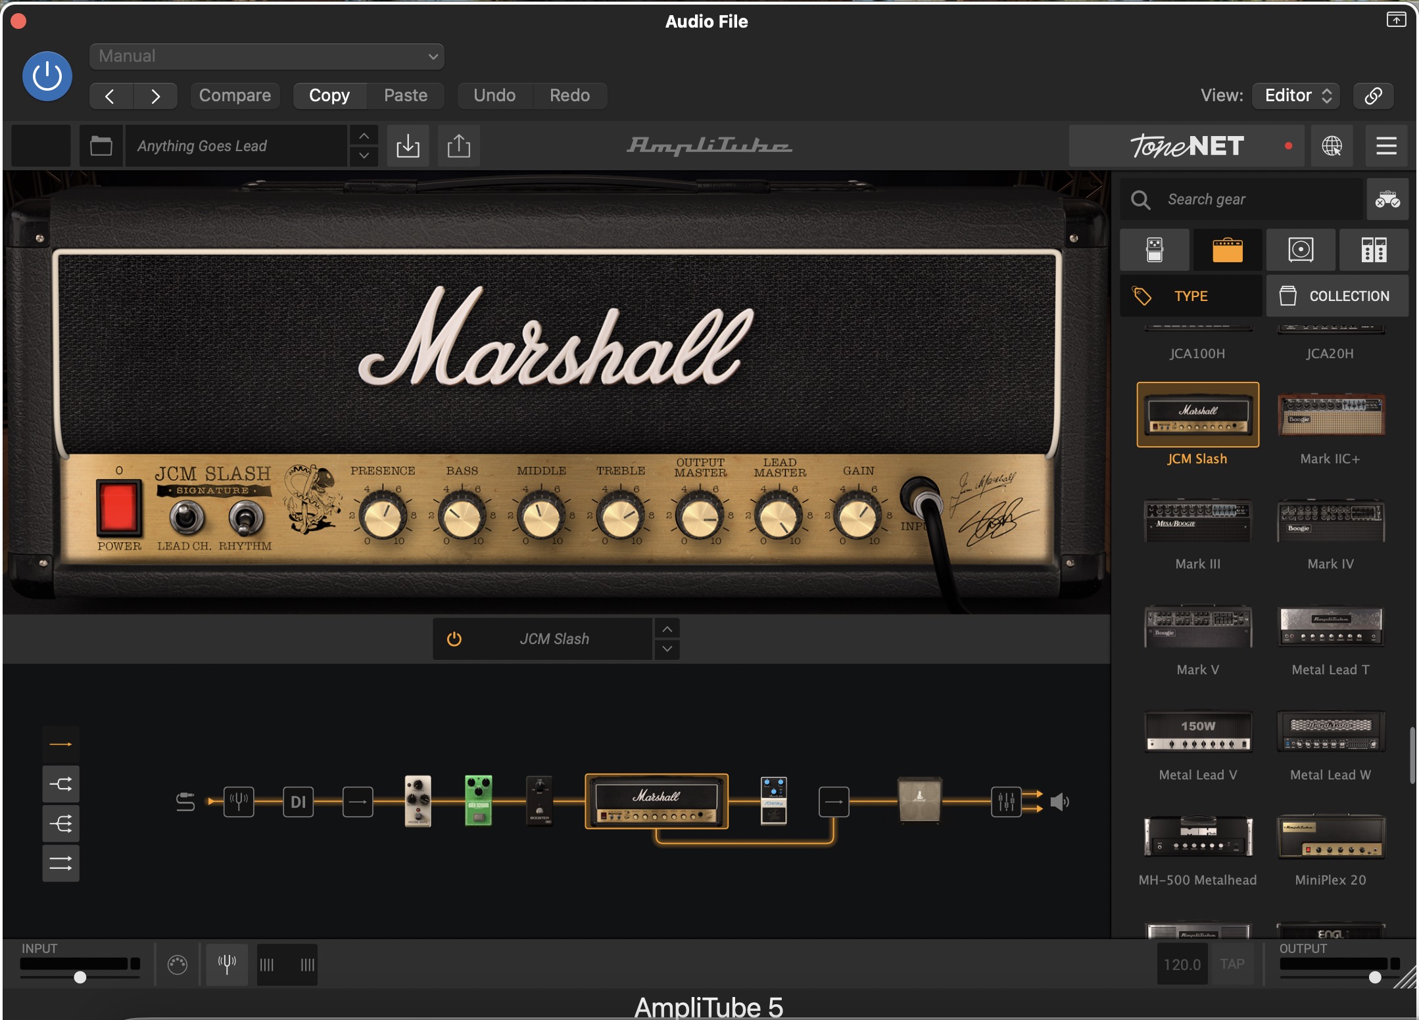The height and width of the screenshot is (1020, 1419).
Task: Toggle the red POWER switch on amp
Action: (119, 508)
